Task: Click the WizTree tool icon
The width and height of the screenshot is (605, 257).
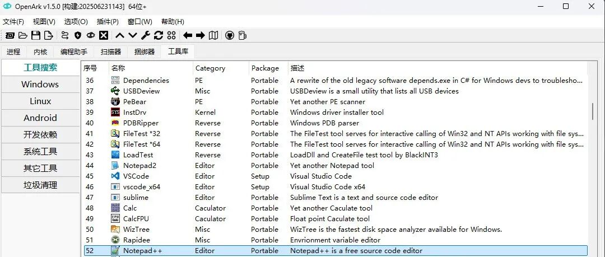Action: (x=115, y=229)
